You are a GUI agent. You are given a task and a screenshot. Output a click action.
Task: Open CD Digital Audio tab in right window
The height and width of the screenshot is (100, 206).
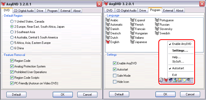coord(127,10)
